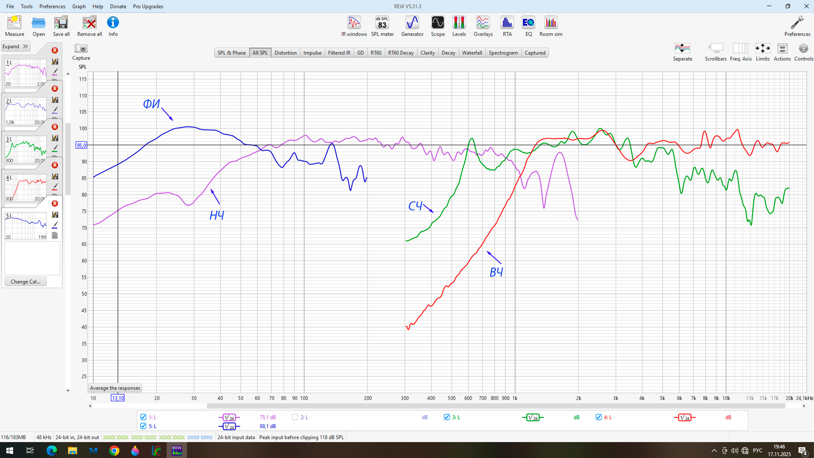Expand the measurements panel
Screen dimensions: 814x458
[15, 46]
